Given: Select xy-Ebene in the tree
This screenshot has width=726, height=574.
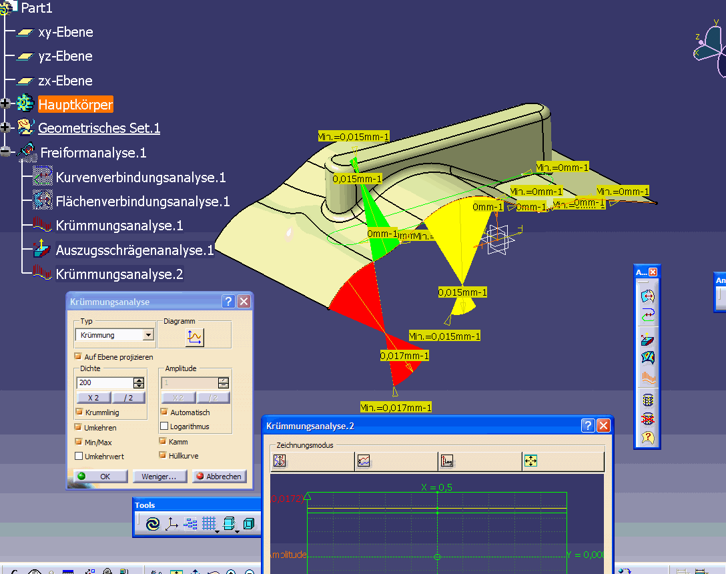Looking at the screenshot, I should [66, 32].
